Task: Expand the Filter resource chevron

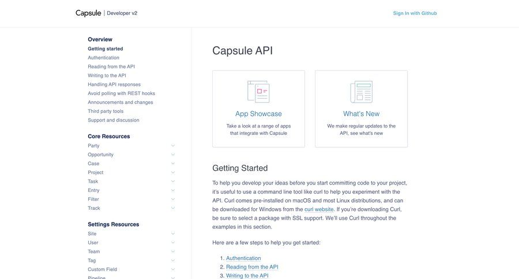Action: coord(172,199)
